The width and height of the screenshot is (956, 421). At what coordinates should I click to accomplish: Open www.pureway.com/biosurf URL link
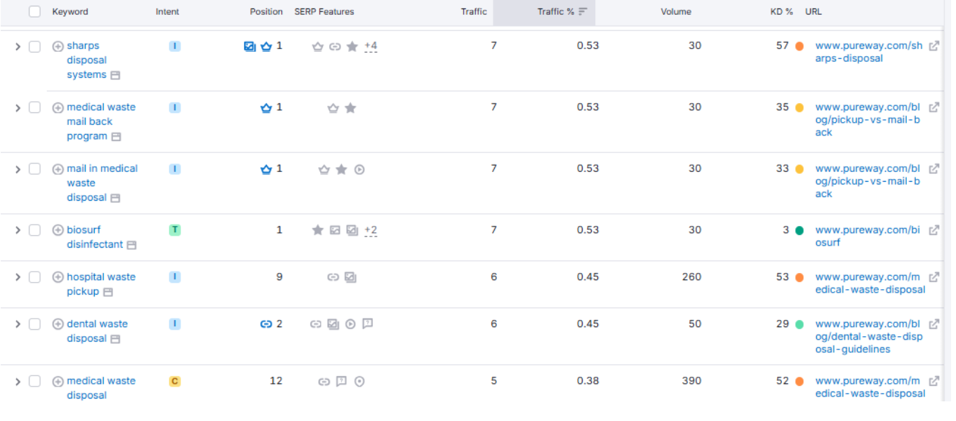[868, 236]
